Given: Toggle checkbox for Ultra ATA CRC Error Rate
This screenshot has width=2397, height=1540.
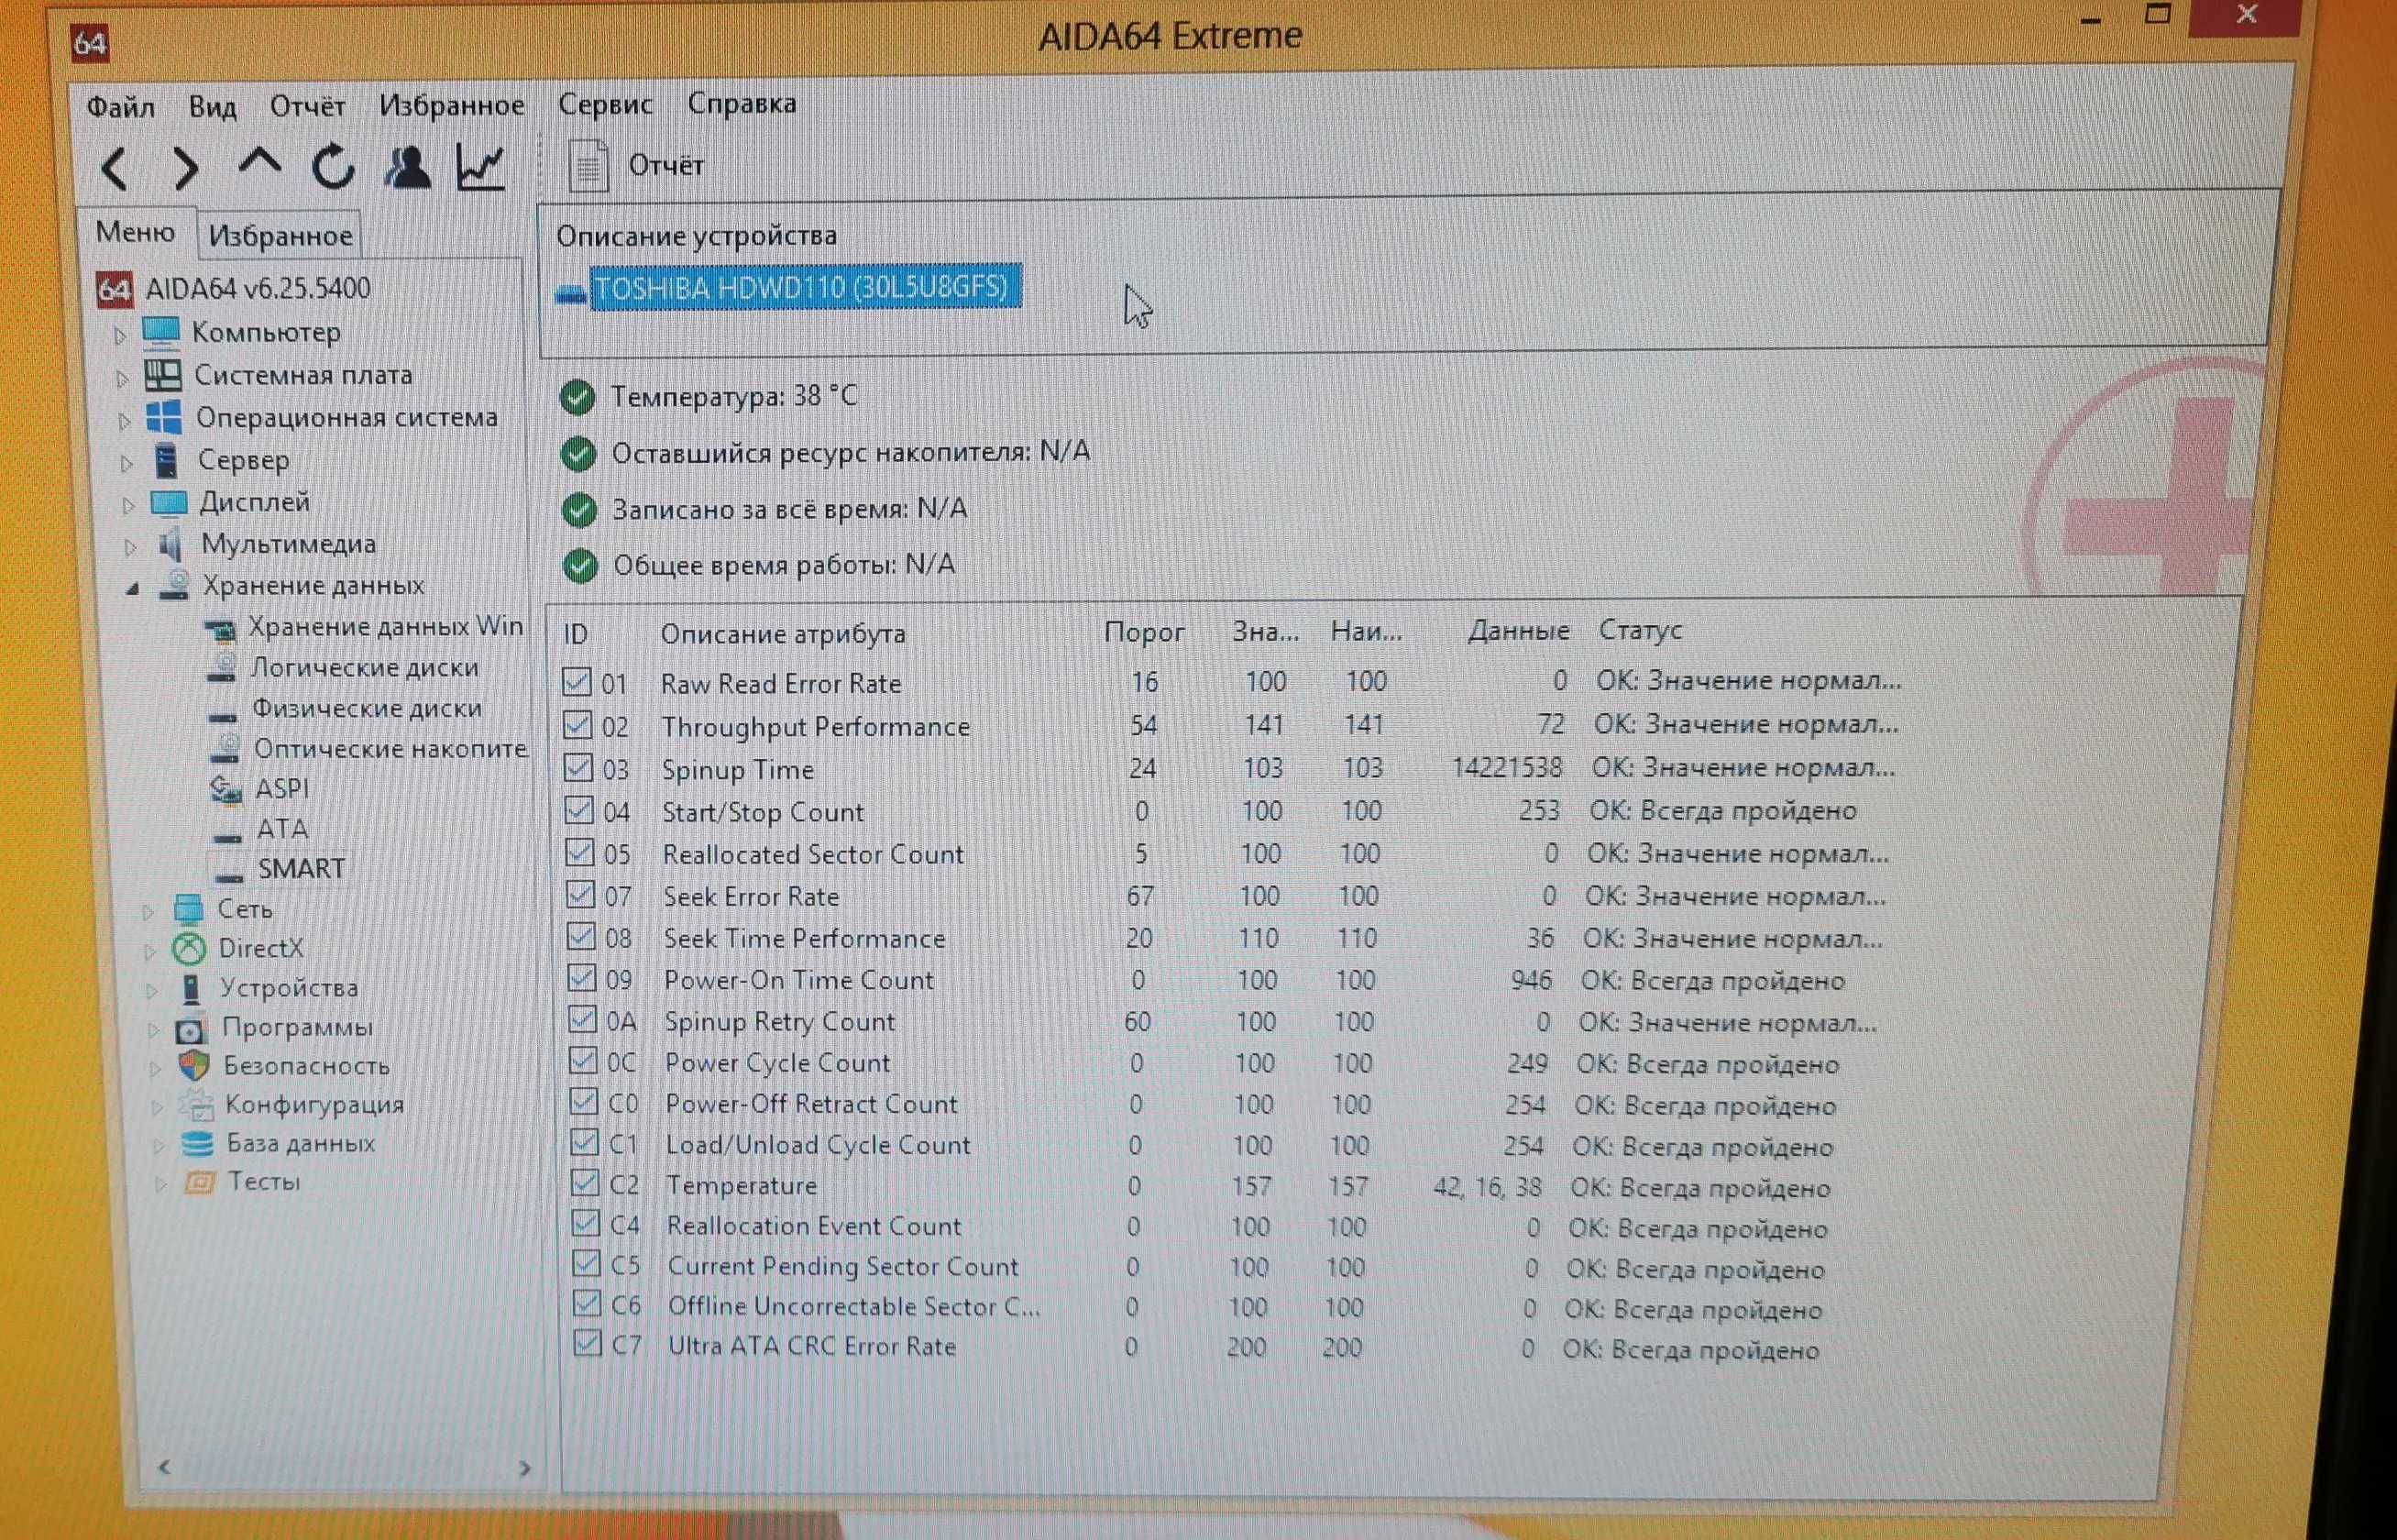Looking at the screenshot, I should pos(587,1343).
